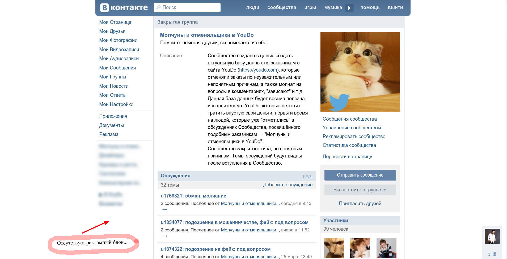Click Пригласить друзей

tap(360, 204)
